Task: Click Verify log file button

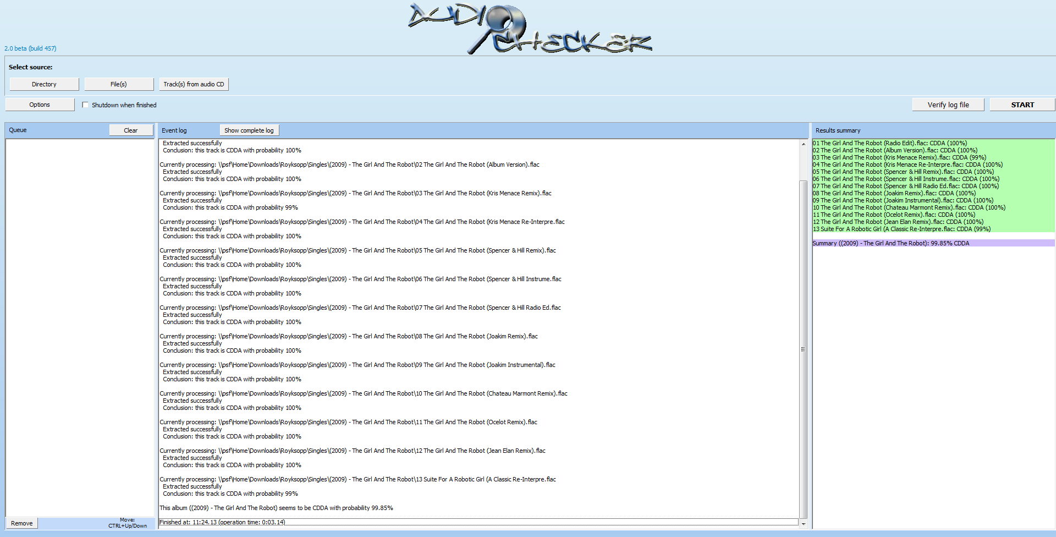Action: pos(948,105)
